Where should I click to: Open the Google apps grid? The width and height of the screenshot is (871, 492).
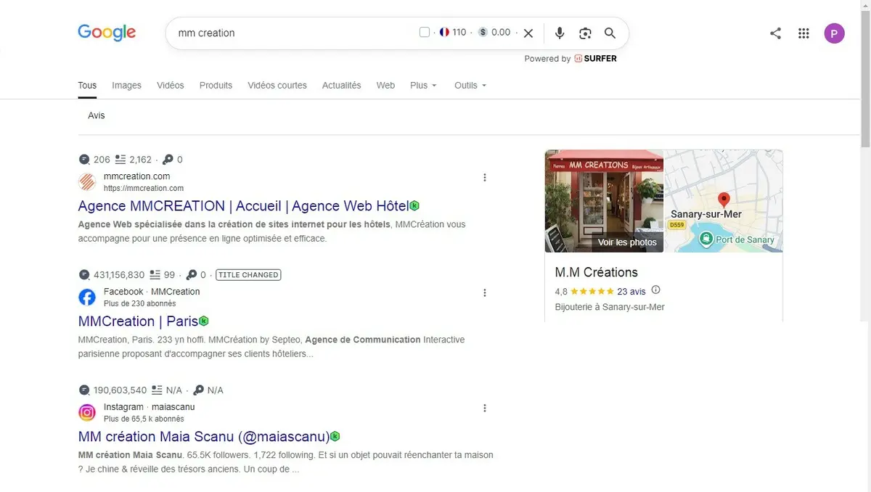pyautogui.click(x=803, y=33)
